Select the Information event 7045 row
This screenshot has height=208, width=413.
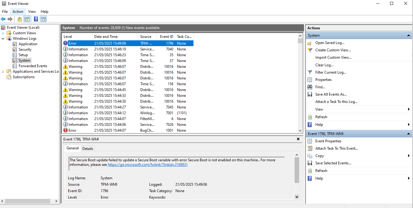pyautogui.click(x=128, y=107)
